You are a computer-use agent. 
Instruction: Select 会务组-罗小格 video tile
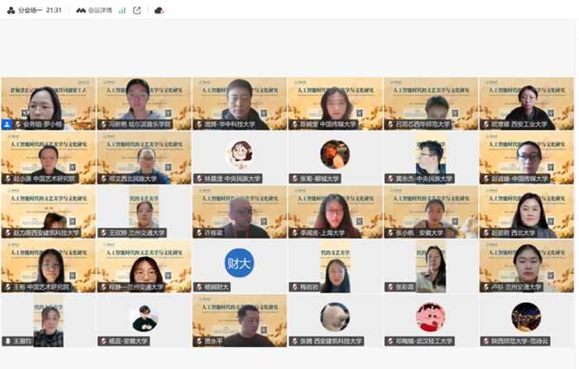pos(48,103)
